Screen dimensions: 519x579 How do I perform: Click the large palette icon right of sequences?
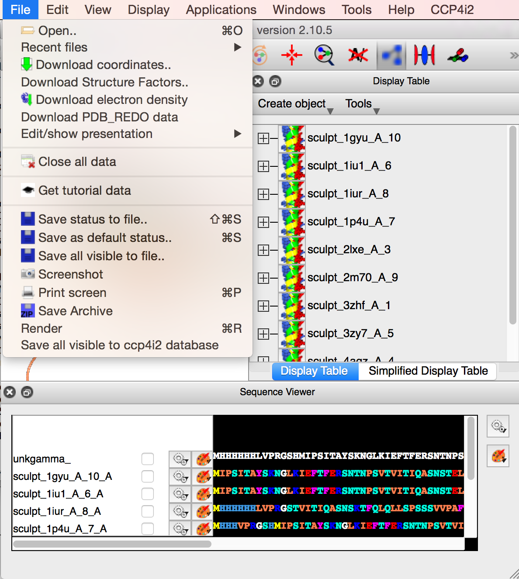498,457
